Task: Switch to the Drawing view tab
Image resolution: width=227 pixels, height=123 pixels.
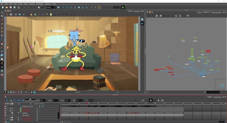Action: tap(136, 11)
